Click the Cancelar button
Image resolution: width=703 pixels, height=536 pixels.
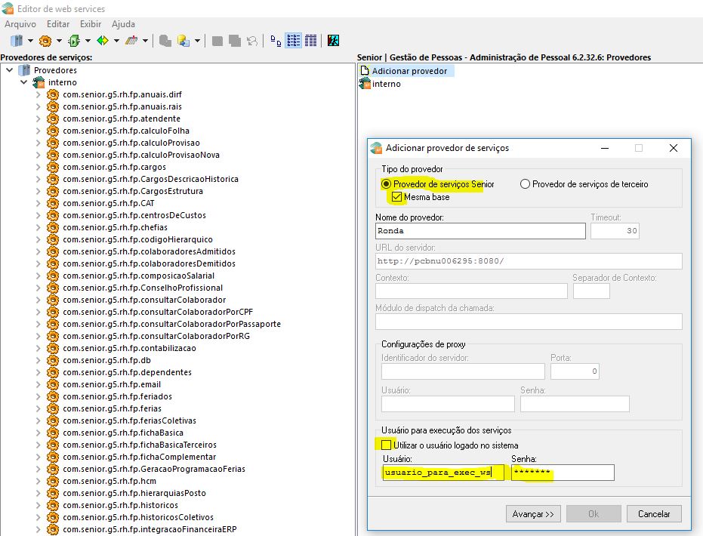pos(654,513)
